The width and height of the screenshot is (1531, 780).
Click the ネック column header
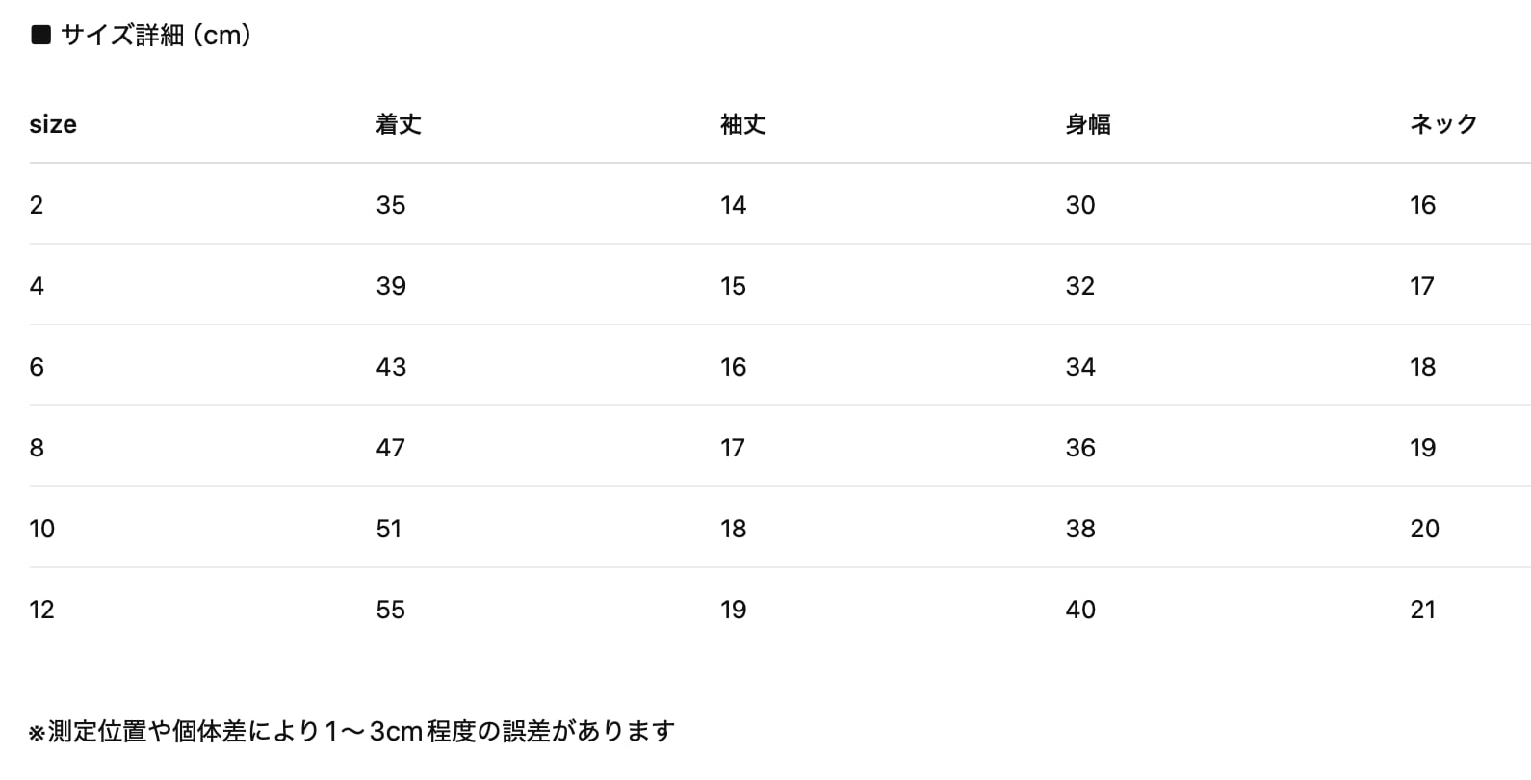click(1442, 124)
